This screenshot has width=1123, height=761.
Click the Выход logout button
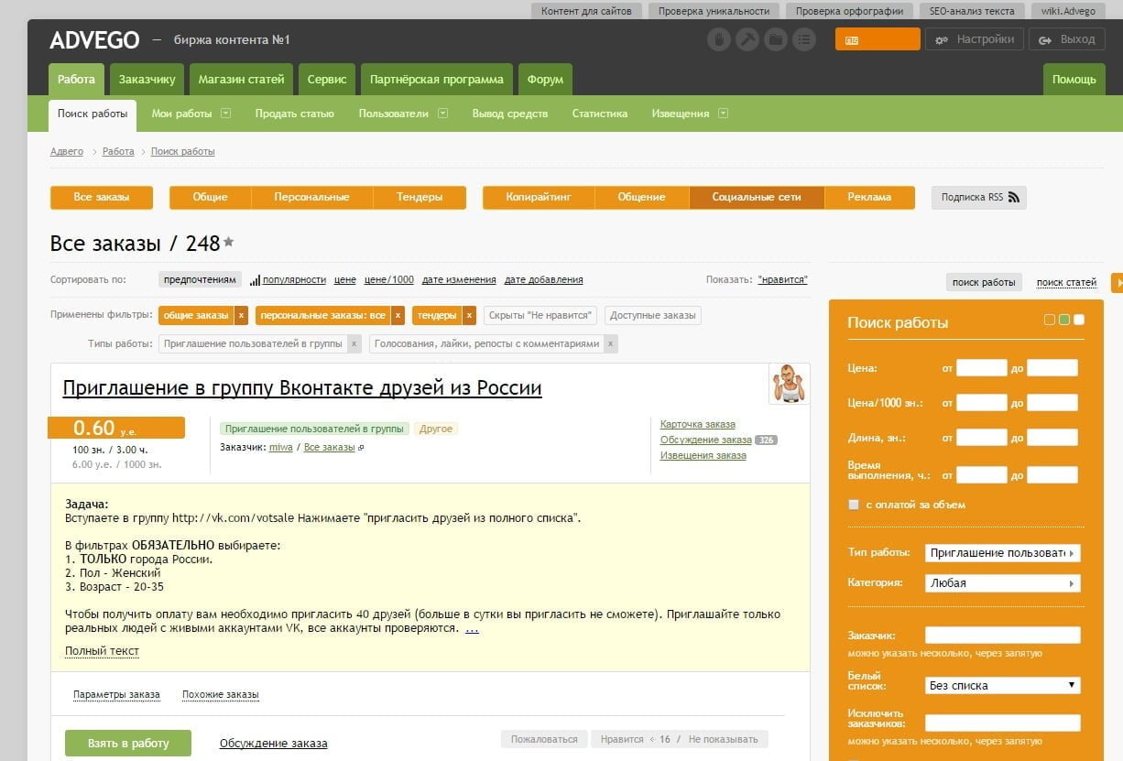click(1067, 39)
